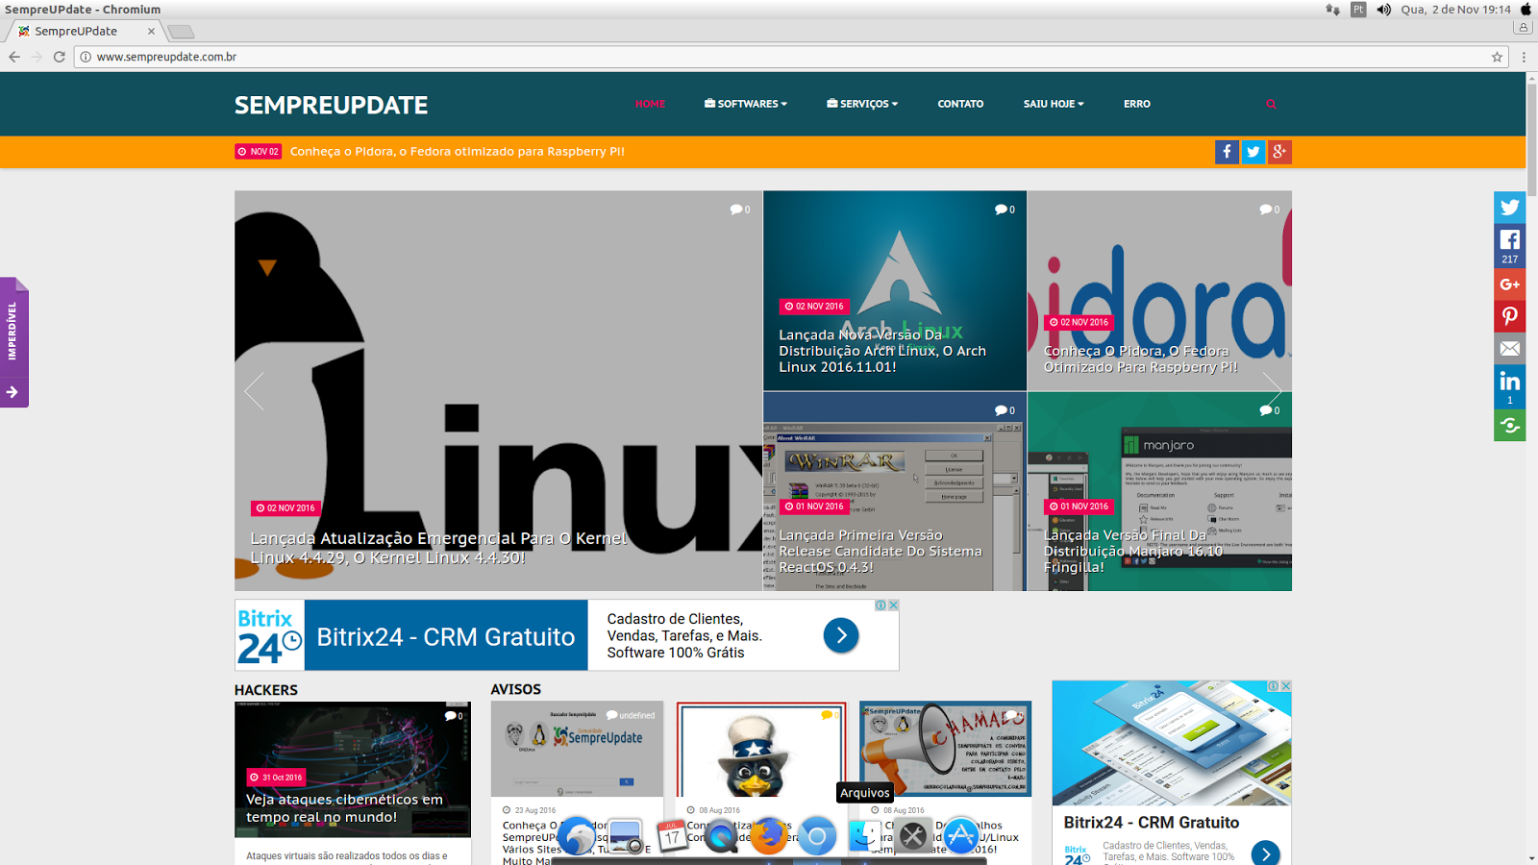Share via Google+ in side share bar
1538x865 pixels.
[1510, 284]
